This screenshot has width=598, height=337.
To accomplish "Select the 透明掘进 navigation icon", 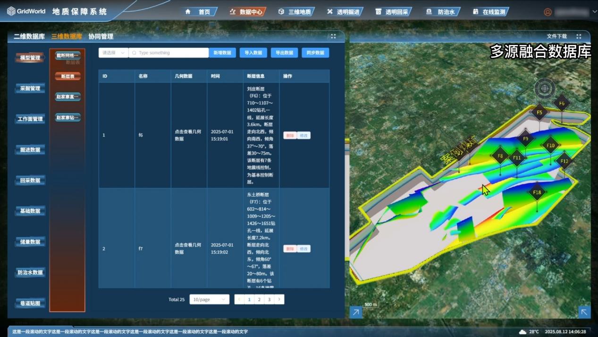I will [x=329, y=12].
